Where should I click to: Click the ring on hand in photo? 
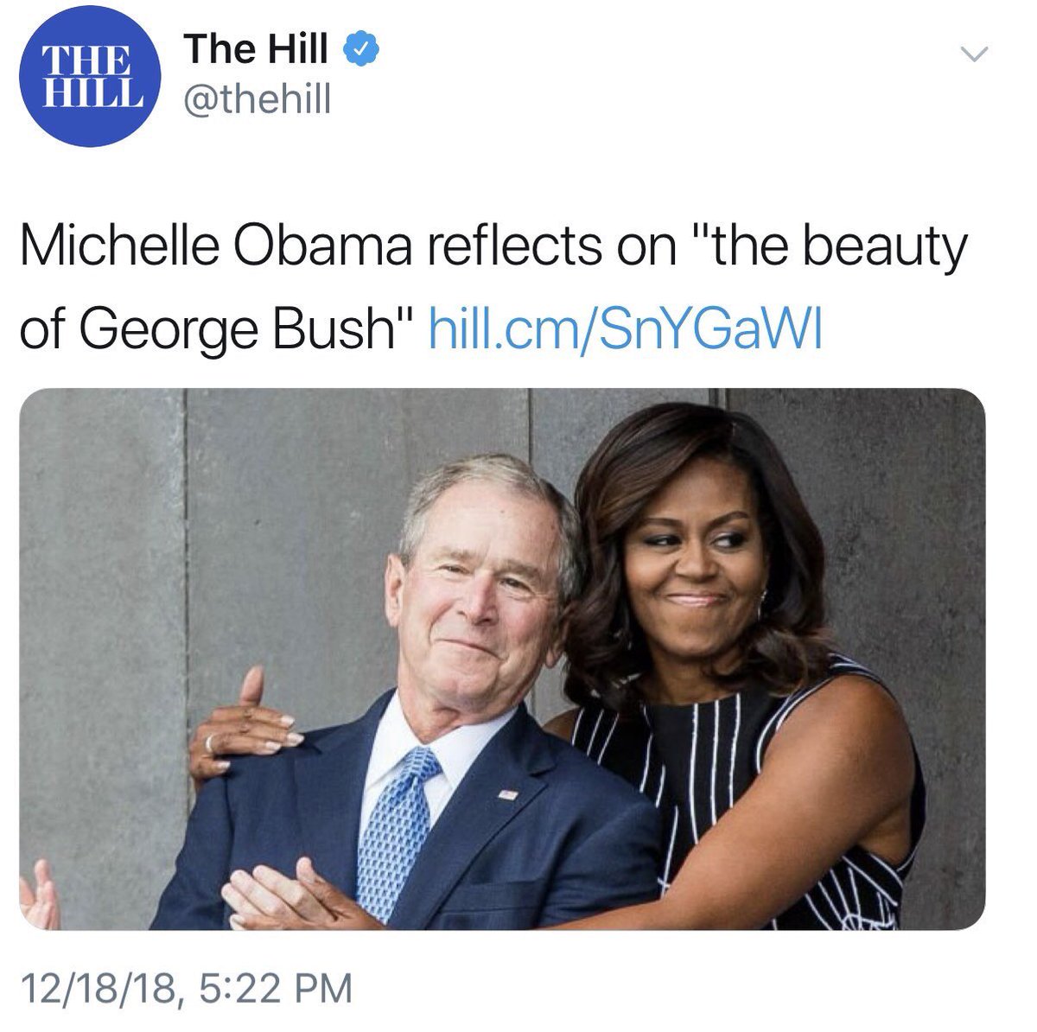point(208,742)
